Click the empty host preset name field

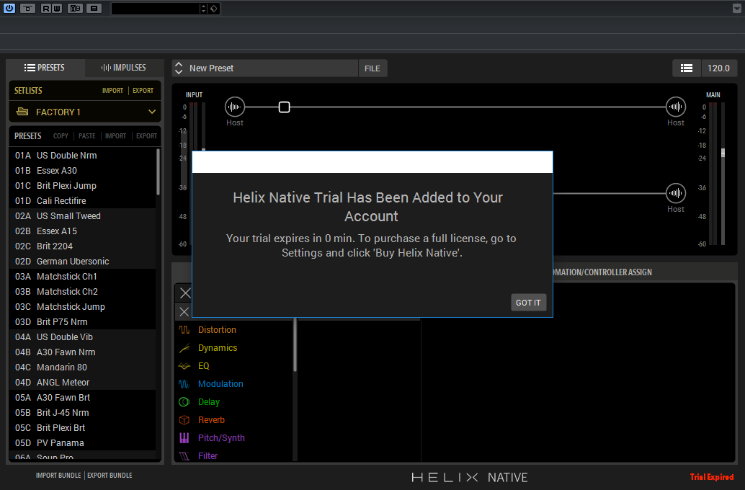[x=156, y=9]
